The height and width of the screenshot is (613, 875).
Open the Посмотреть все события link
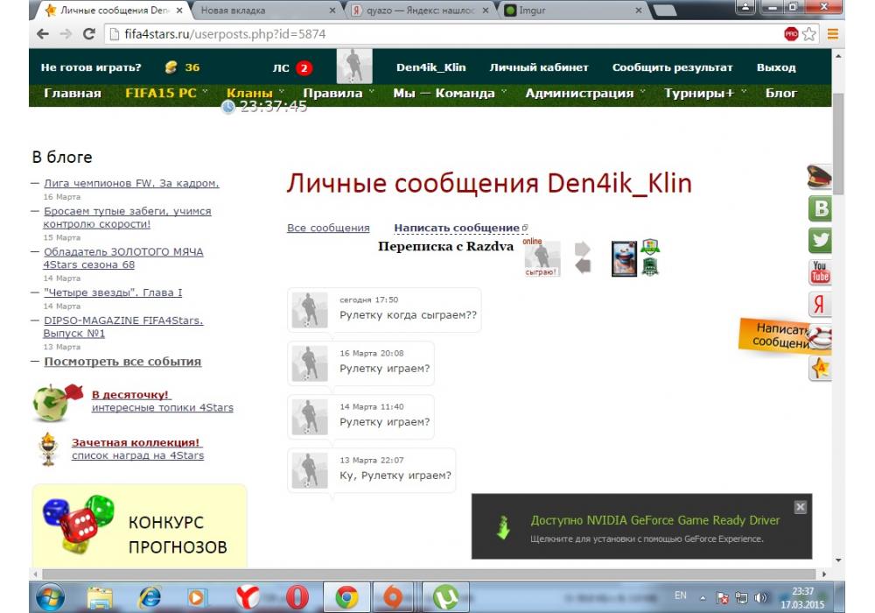click(x=122, y=361)
